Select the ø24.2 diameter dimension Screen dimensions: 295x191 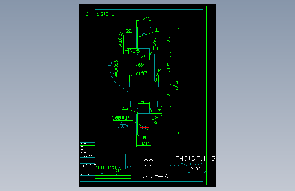(x=142, y=73)
